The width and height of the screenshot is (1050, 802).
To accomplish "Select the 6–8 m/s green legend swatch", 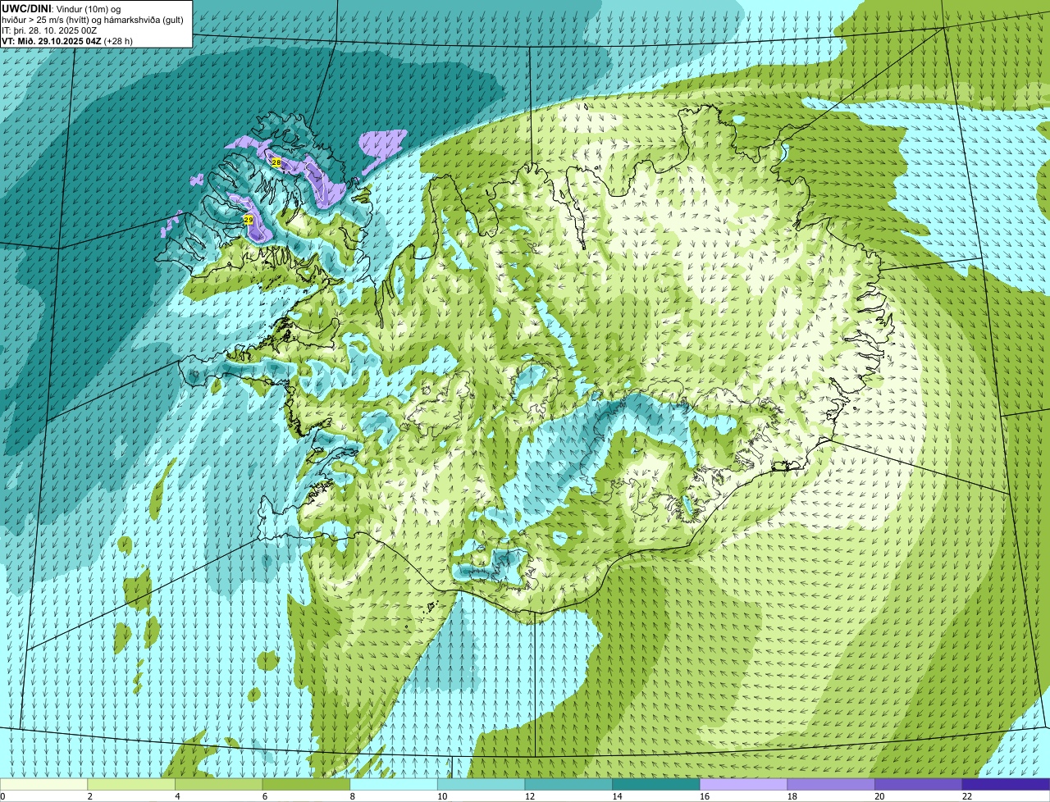I will (306, 784).
